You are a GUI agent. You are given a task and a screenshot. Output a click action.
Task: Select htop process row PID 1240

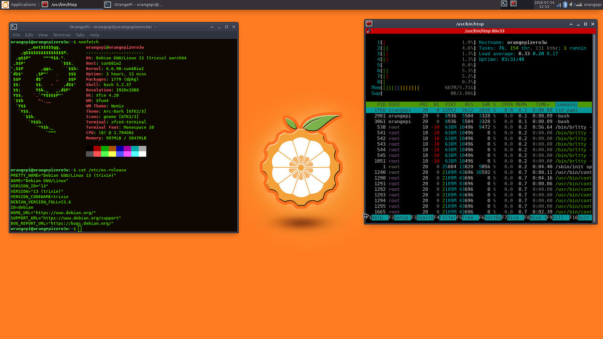pos(479,172)
